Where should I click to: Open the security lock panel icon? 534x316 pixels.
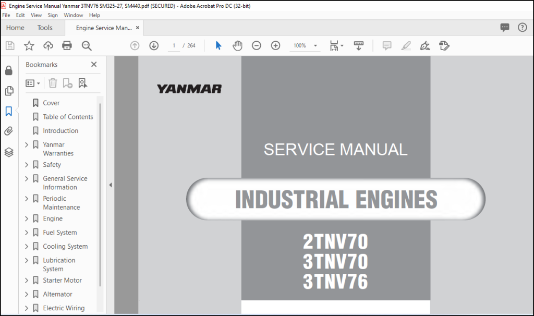point(9,70)
